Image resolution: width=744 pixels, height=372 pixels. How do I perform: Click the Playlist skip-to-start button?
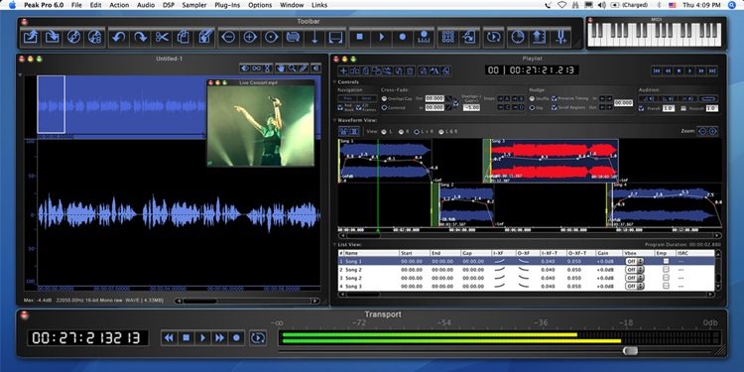(657, 70)
